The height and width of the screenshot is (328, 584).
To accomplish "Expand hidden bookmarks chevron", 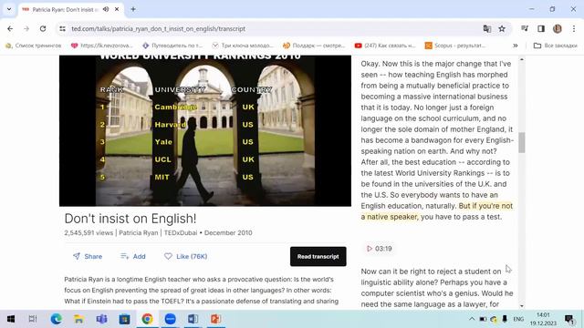I will coord(515,46).
